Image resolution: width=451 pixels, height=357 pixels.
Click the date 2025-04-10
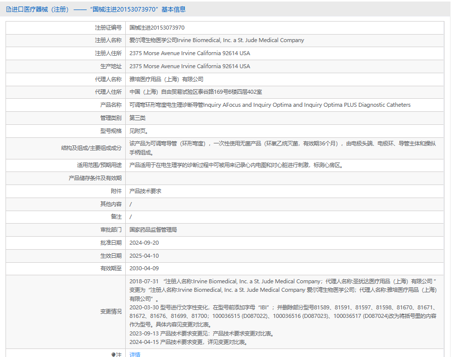[x=144, y=256]
